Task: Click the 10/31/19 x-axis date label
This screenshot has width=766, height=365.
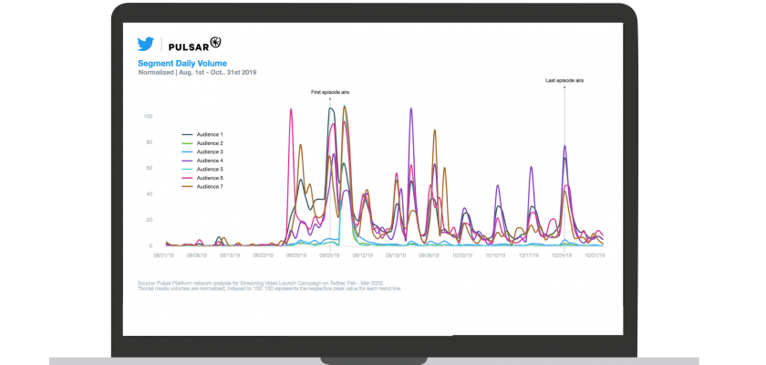Action: 595,255
